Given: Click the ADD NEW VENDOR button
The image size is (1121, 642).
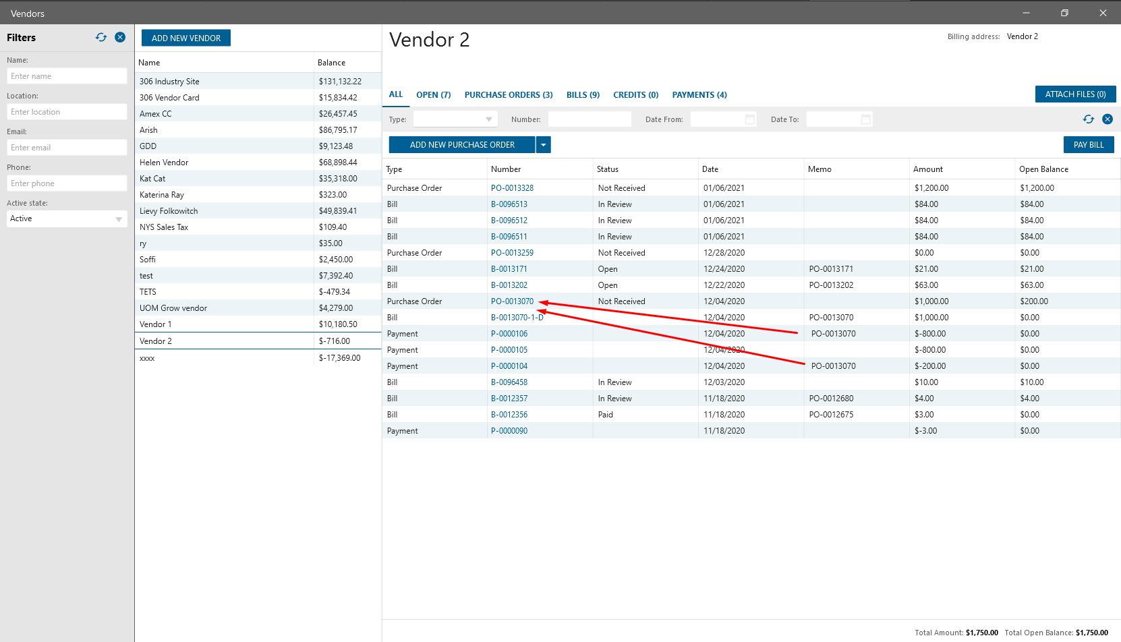Looking at the screenshot, I should [x=186, y=38].
